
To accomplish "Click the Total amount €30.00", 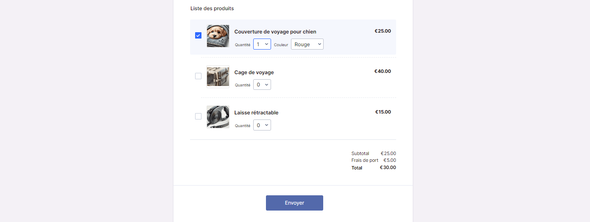I will coord(388,167).
